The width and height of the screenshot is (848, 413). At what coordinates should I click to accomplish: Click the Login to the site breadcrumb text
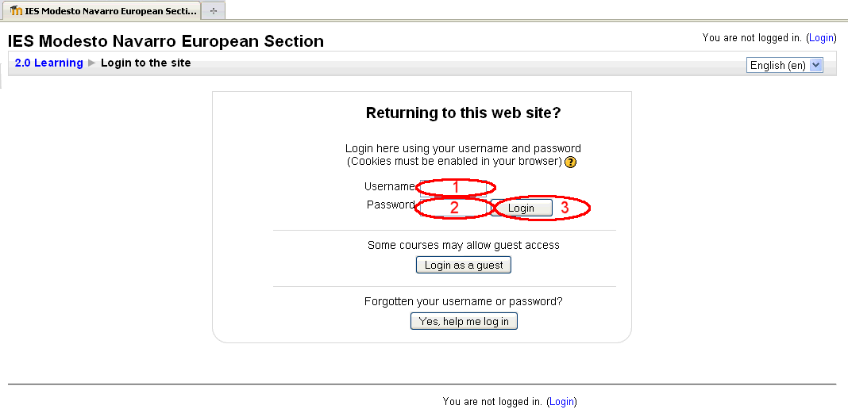[146, 63]
